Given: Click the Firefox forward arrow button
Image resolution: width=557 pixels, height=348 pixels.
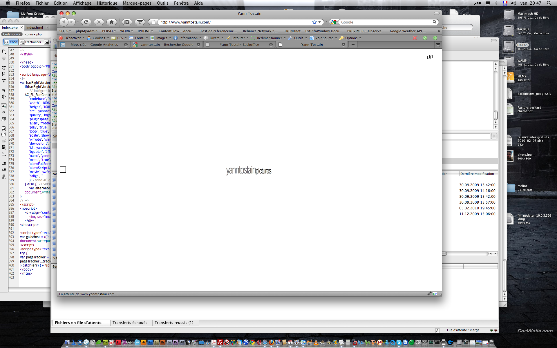Looking at the screenshot, I should (72, 22).
